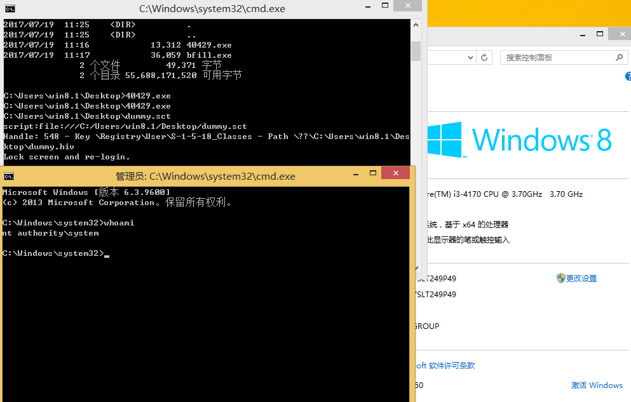
Task: Click the 激活 Windows link
Action: pyautogui.click(x=597, y=385)
